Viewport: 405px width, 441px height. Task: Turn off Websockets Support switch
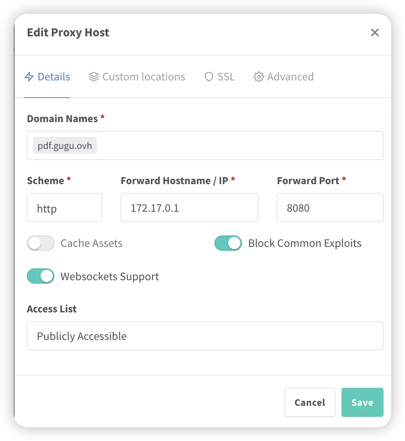pyautogui.click(x=41, y=276)
